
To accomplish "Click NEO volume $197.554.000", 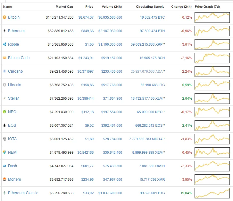I will 112,112.
